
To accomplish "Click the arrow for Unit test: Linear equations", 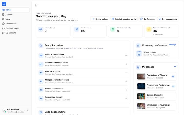I will [126, 64].
